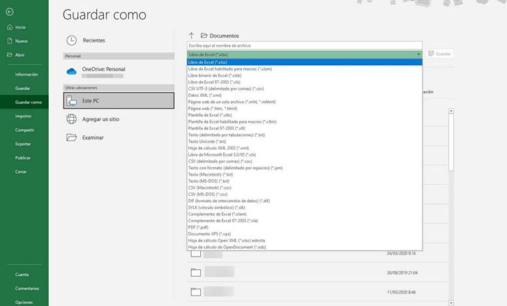
Task: Select Texto (MS-DOS) (*.txt)
Action: coord(305,182)
